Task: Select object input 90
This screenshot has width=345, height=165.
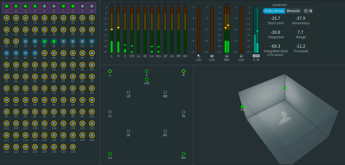Action: pos(92,100)
